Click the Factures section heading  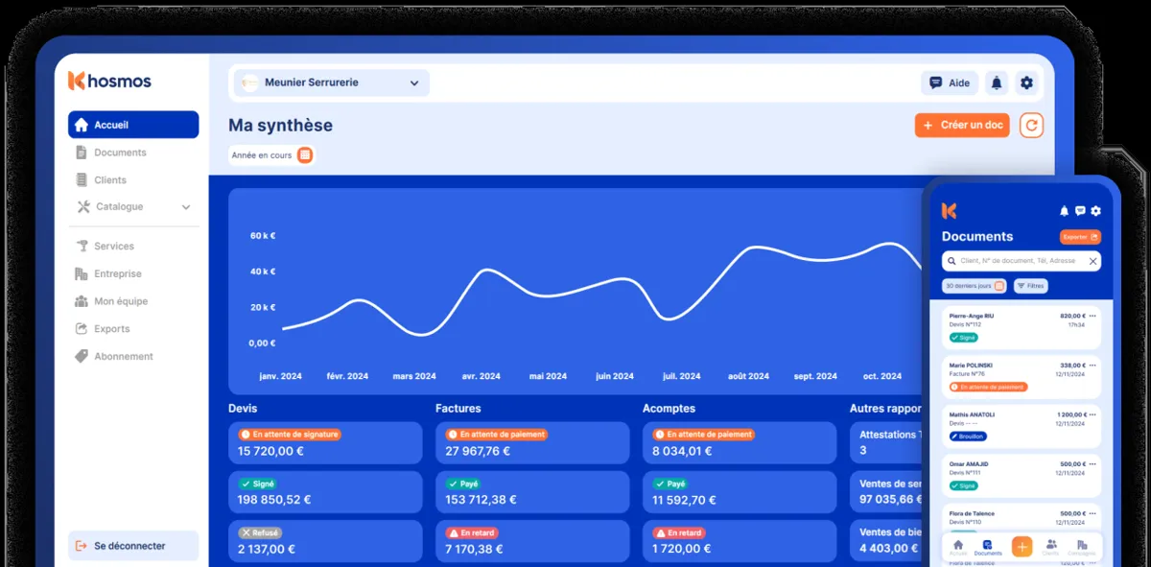(x=458, y=409)
